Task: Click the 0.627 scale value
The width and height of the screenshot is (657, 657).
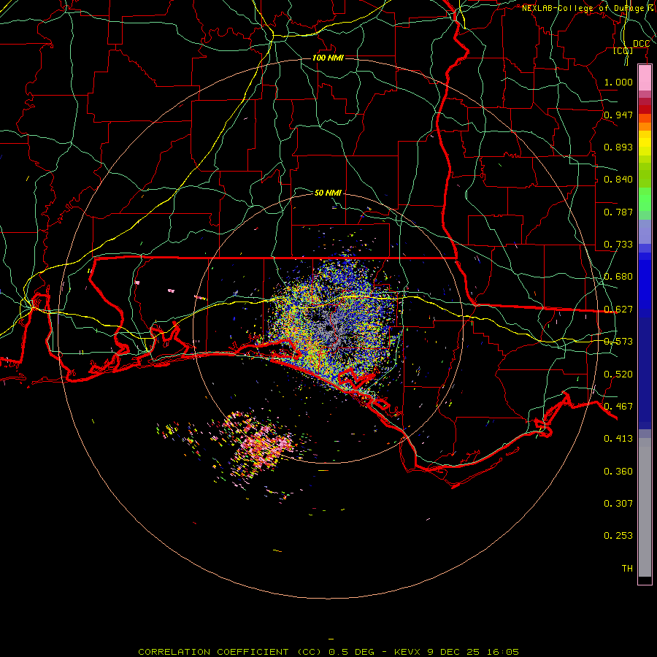Action: click(x=618, y=310)
